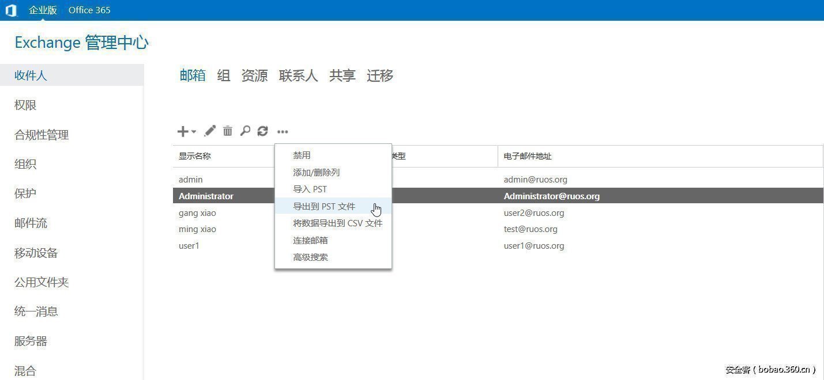824x380 pixels.
Task: Click the edit pencil icon
Action: coord(210,131)
